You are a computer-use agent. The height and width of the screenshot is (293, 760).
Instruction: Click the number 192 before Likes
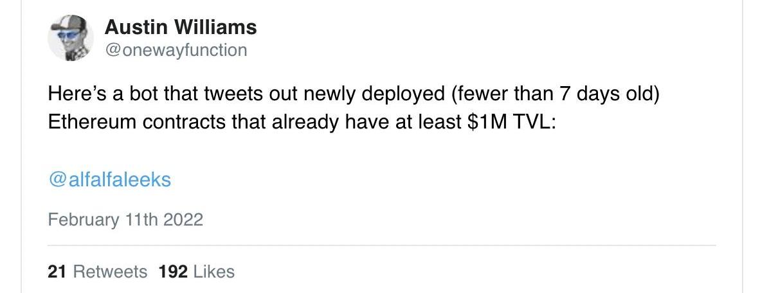(x=173, y=272)
